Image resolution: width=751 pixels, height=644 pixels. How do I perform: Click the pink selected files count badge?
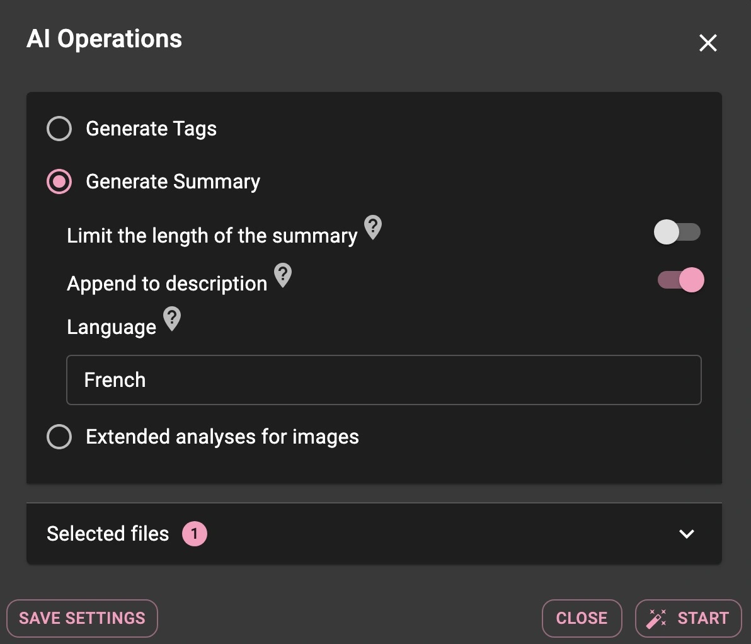point(195,533)
